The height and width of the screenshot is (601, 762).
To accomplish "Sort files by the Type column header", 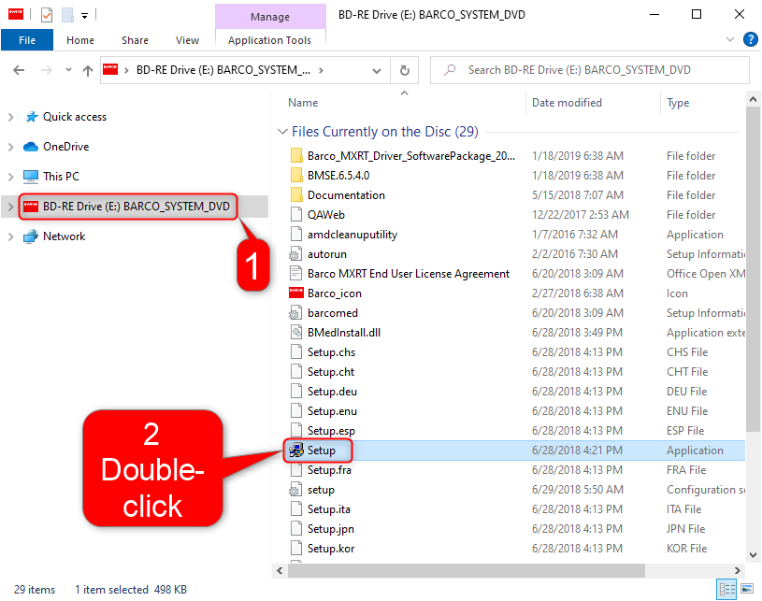I will (678, 103).
